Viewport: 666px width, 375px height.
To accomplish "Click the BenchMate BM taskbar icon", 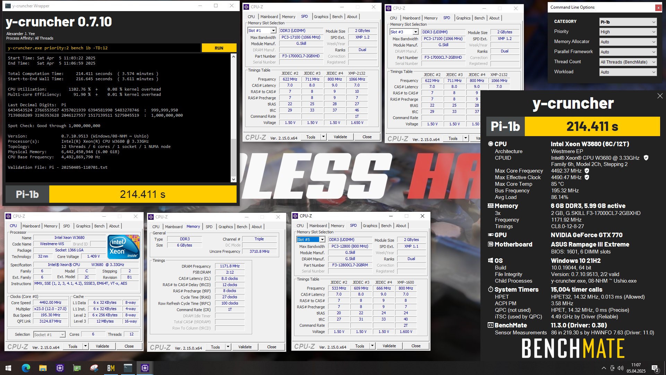I will (111, 368).
